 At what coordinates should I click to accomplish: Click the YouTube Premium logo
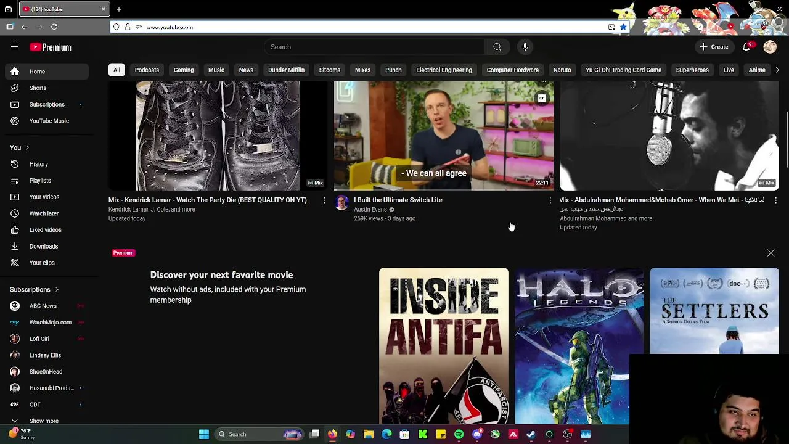[51, 47]
